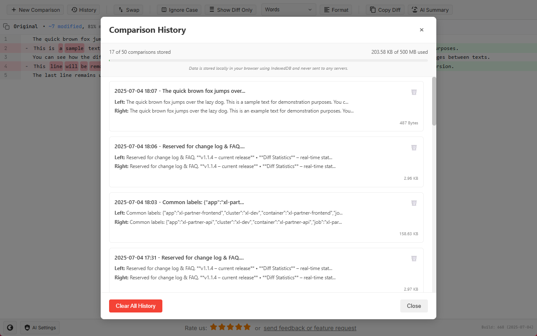
Task: Click the Swap button
Action: 128,10
